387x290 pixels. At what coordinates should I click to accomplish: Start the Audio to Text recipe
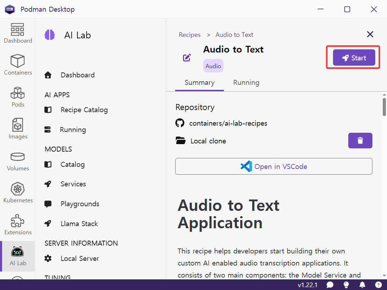[354, 58]
